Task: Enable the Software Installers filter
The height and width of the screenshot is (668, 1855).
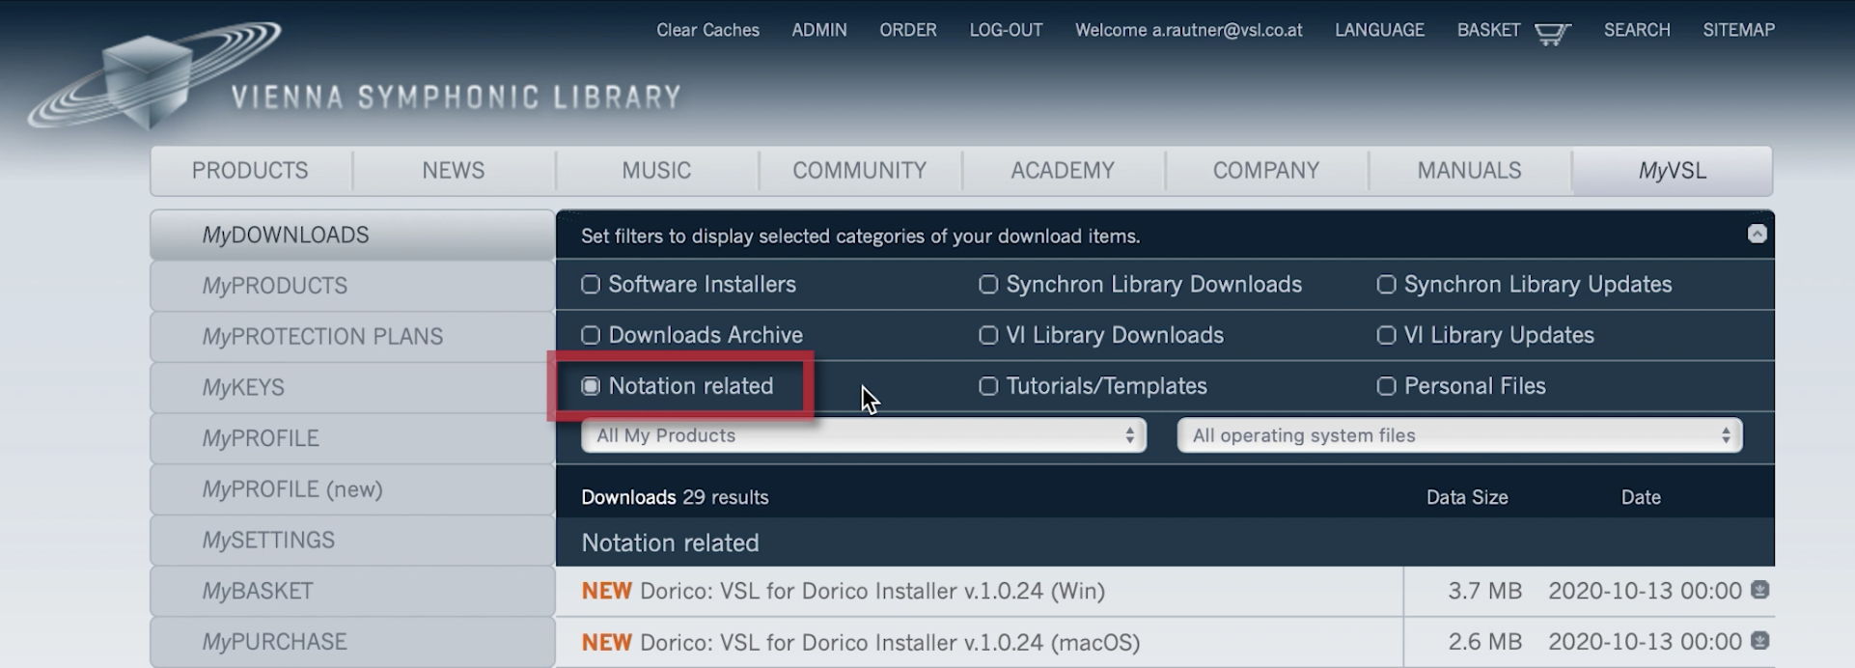Action: pyautogui.click(x=591, y=285)
